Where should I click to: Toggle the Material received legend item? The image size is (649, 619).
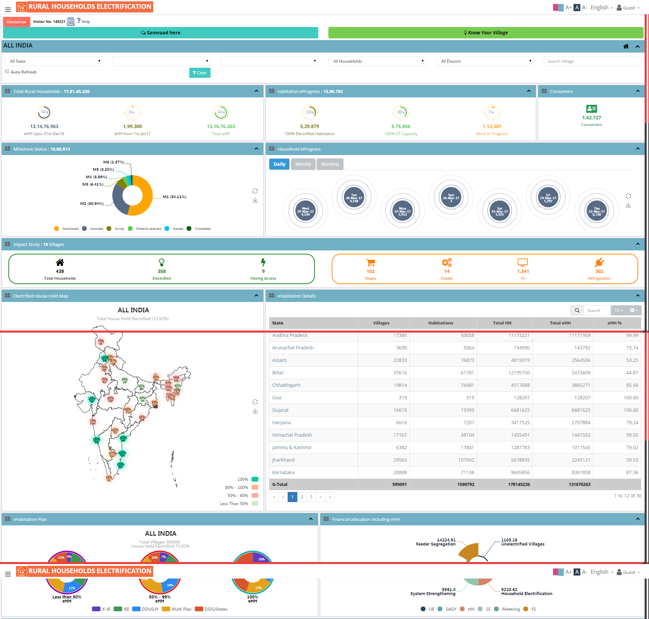(144, 228)
